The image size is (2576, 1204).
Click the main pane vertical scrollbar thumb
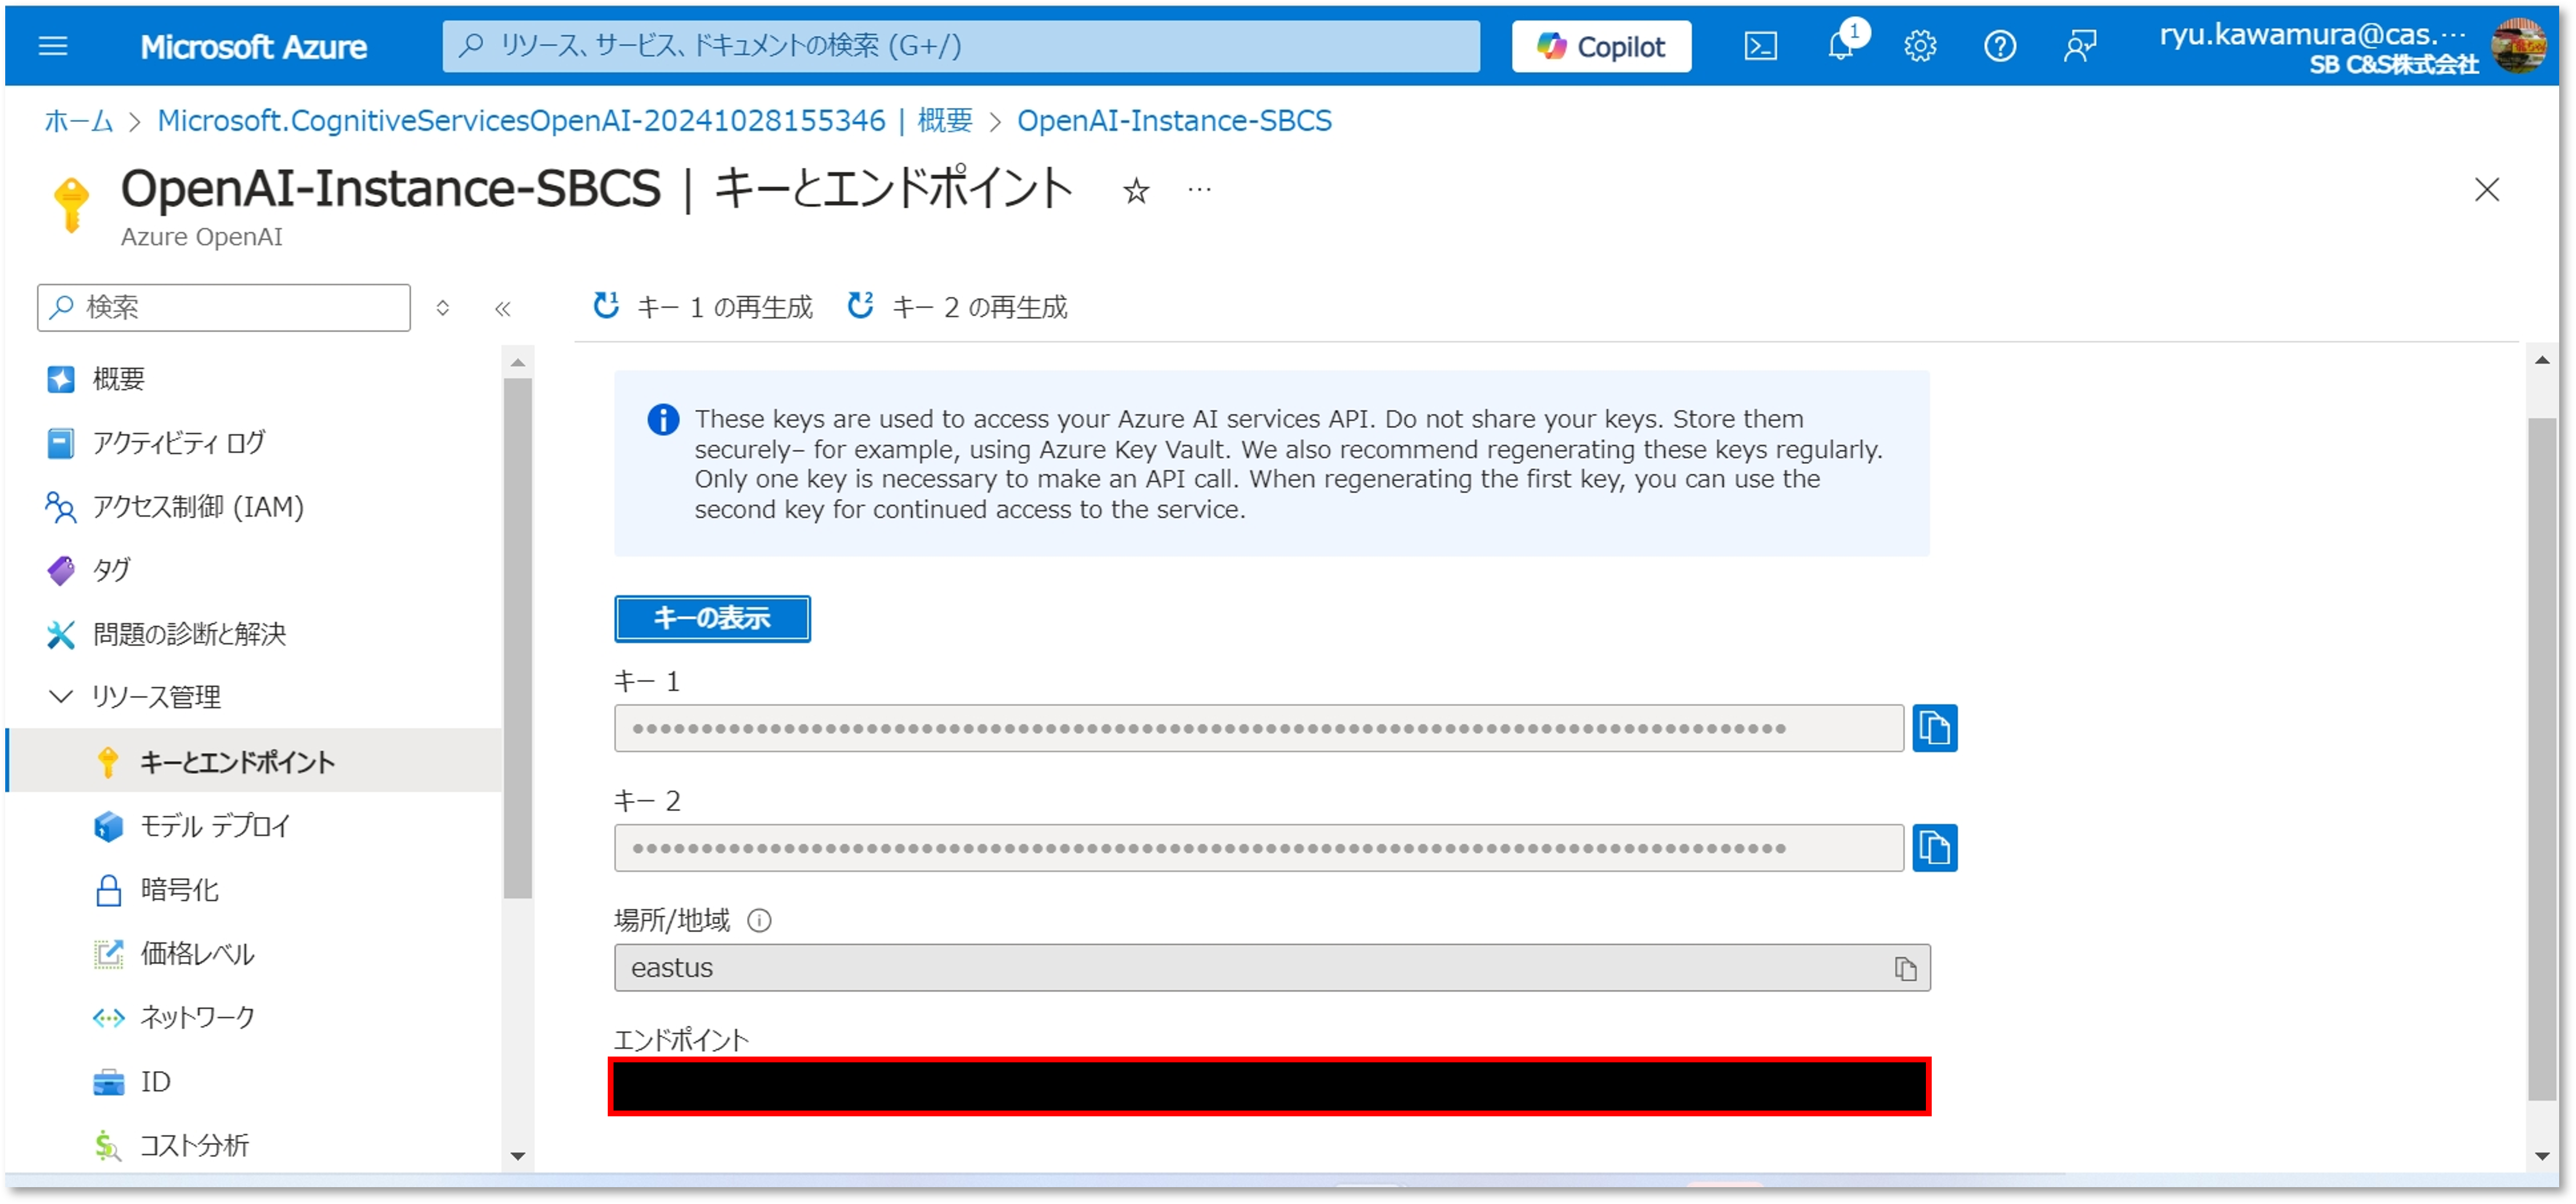[2542, 760]
